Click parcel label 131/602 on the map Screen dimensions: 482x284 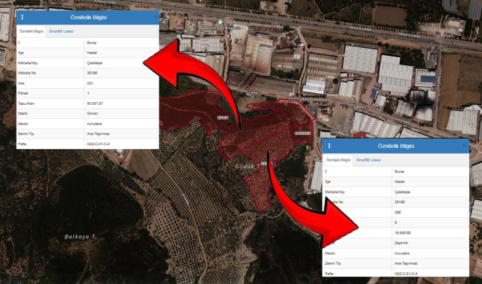coord(302,133)
